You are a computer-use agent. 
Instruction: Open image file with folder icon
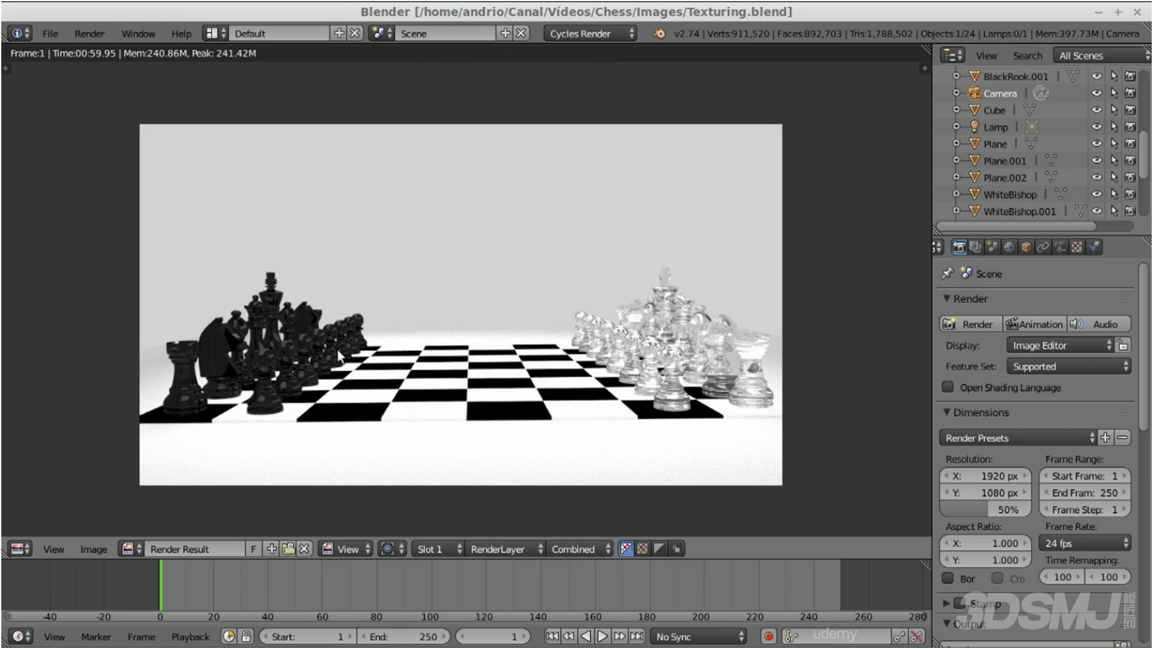point(288,548)
